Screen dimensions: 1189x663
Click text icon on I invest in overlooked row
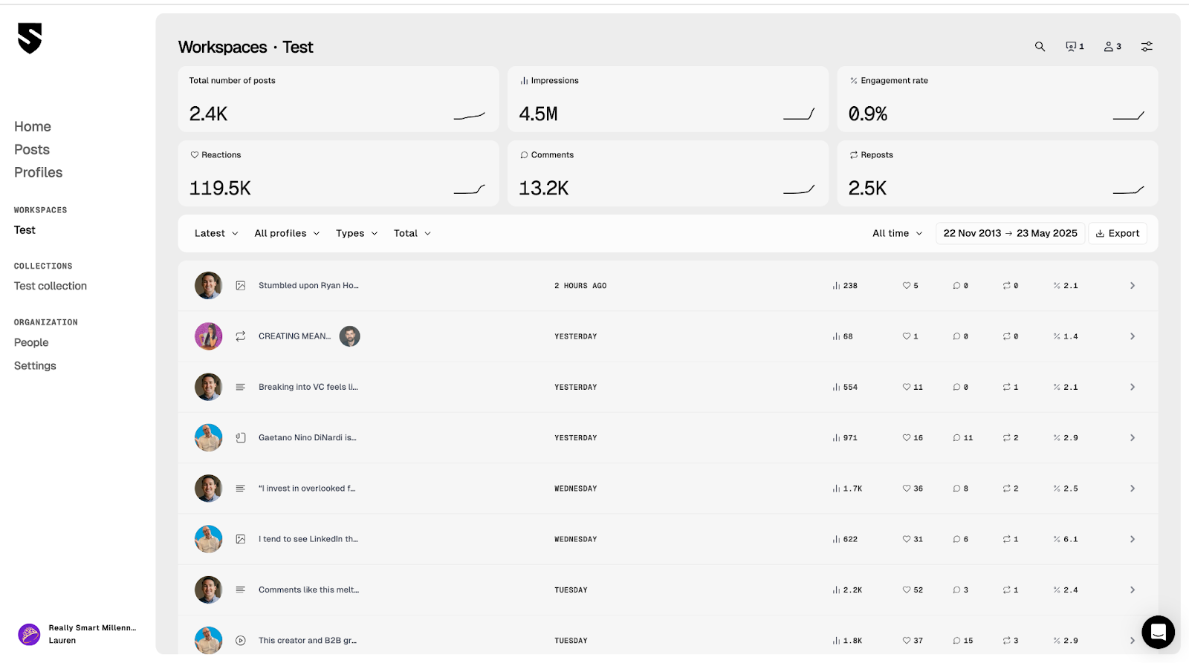241,489
